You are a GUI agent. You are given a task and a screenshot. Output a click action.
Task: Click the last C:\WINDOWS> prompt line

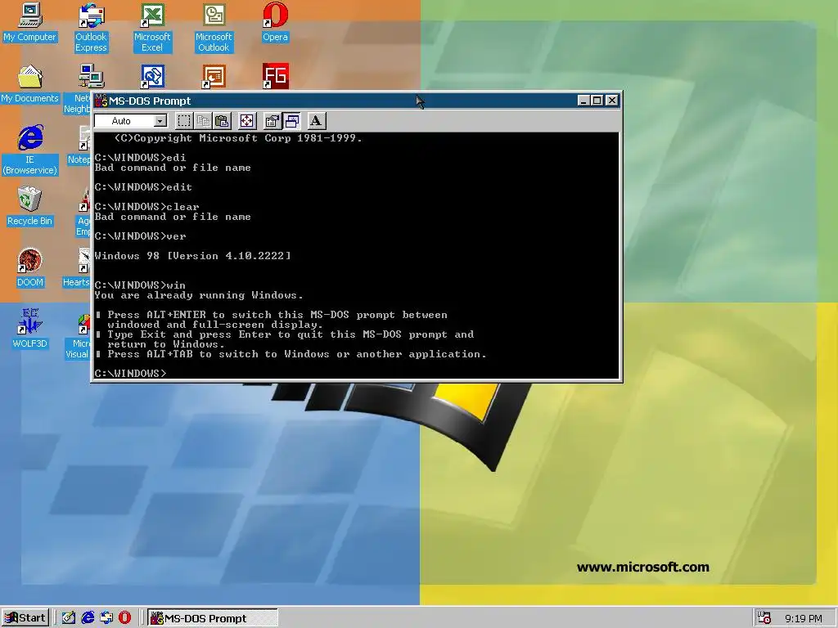[130, 373]
